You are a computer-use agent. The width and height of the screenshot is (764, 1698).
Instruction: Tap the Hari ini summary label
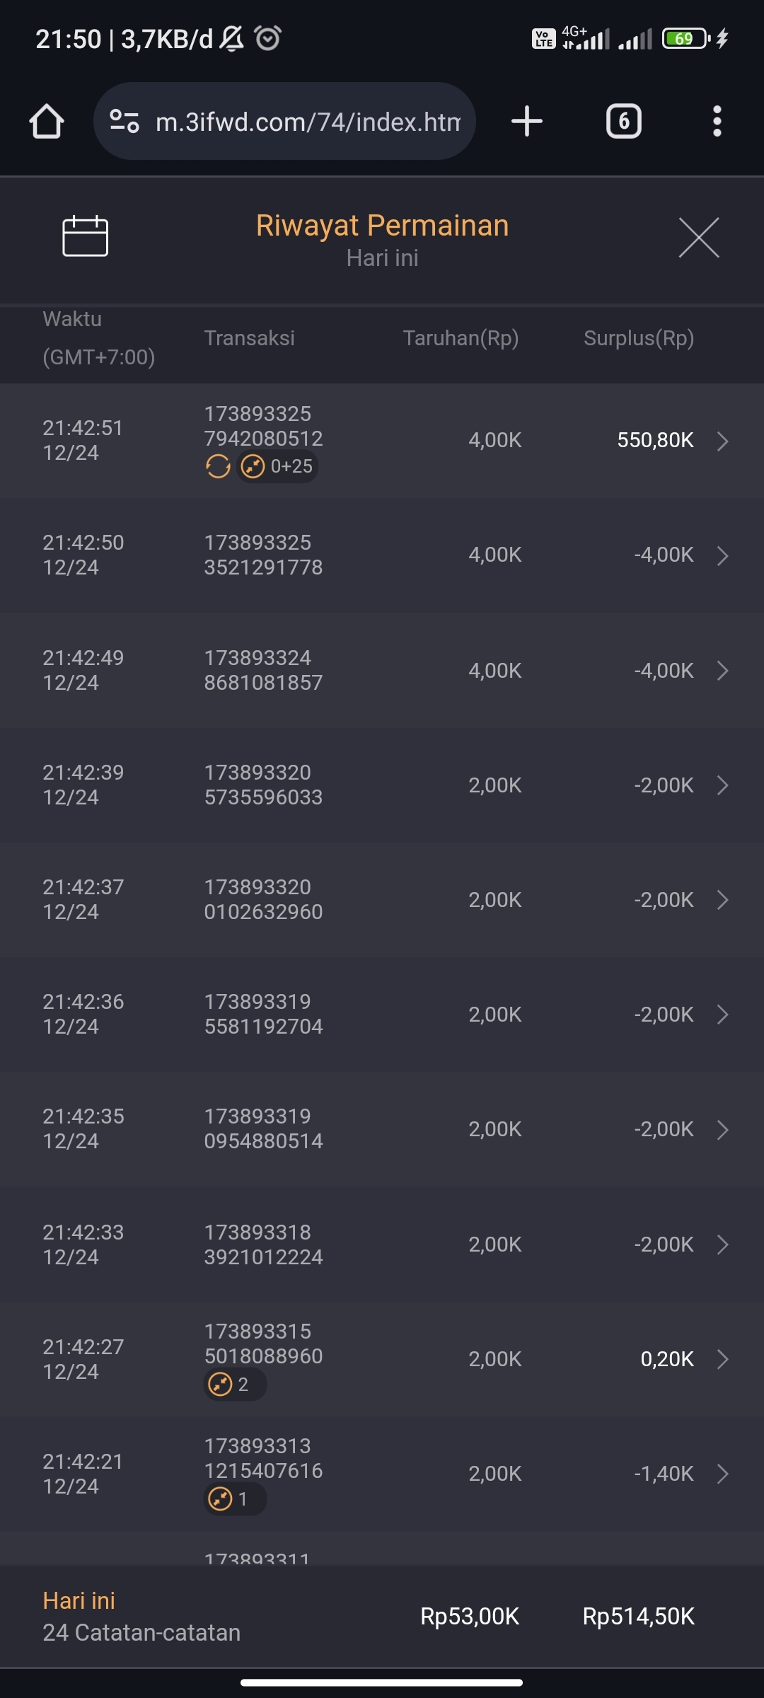79,1600
